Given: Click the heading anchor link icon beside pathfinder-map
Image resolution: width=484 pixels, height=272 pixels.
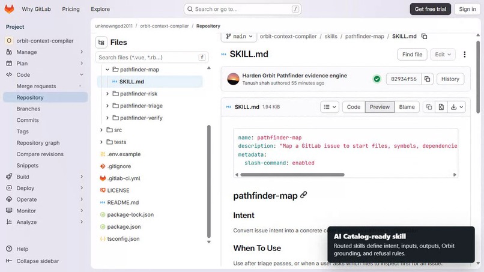Looking at the screenshot, I should [304, 195].
